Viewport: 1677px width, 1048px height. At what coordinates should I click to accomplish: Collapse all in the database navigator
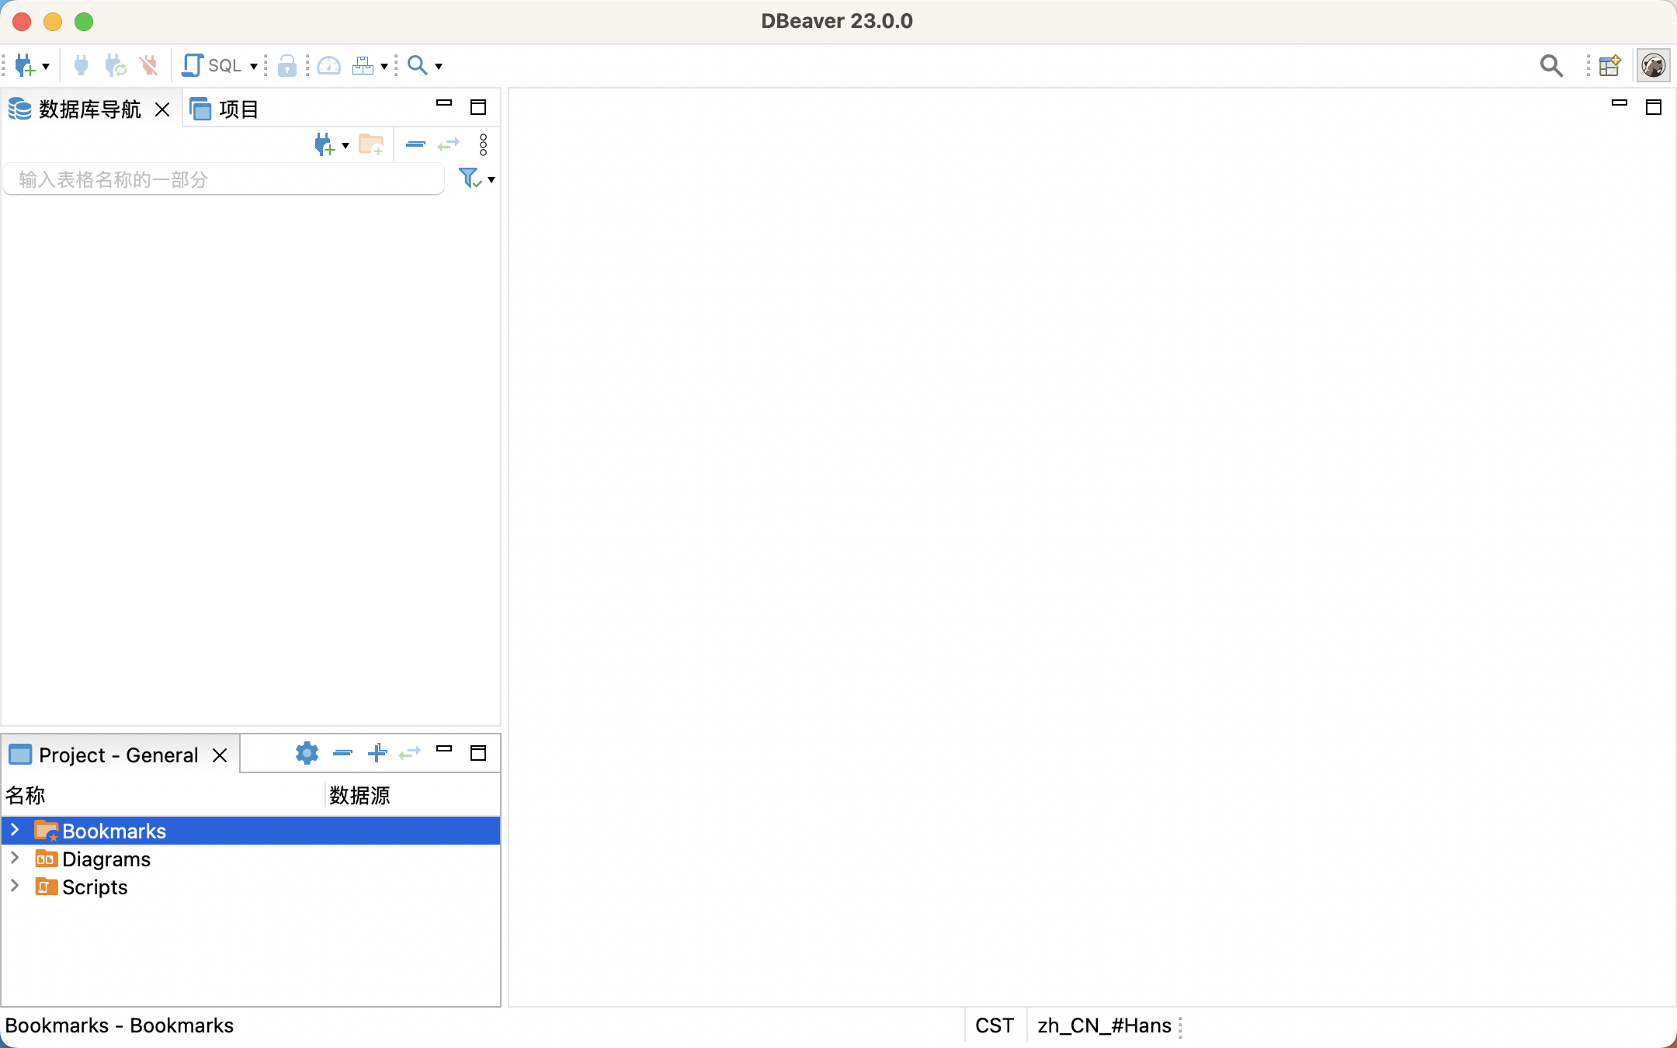(x=415, y=144)
